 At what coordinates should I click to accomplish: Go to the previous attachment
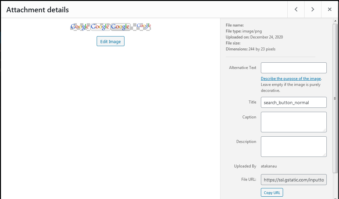click(296, 9)
